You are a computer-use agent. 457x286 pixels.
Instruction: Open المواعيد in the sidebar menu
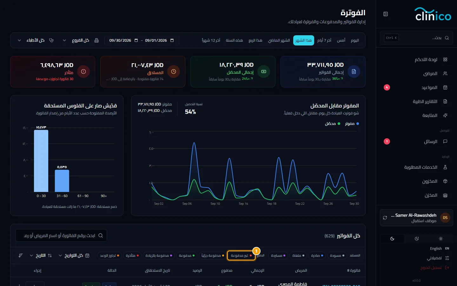pos(416,87)
